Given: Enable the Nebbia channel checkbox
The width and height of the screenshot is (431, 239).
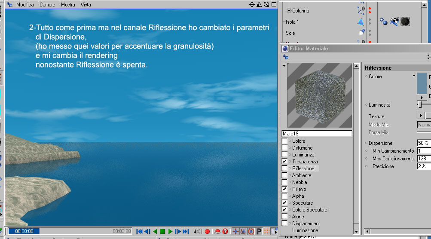Looking at the screenshot, I should tap(284, 182).
